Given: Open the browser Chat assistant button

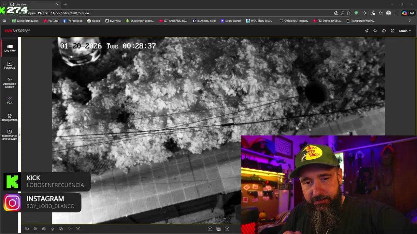Looking at the screenshot, I should (x=408, y=13).
